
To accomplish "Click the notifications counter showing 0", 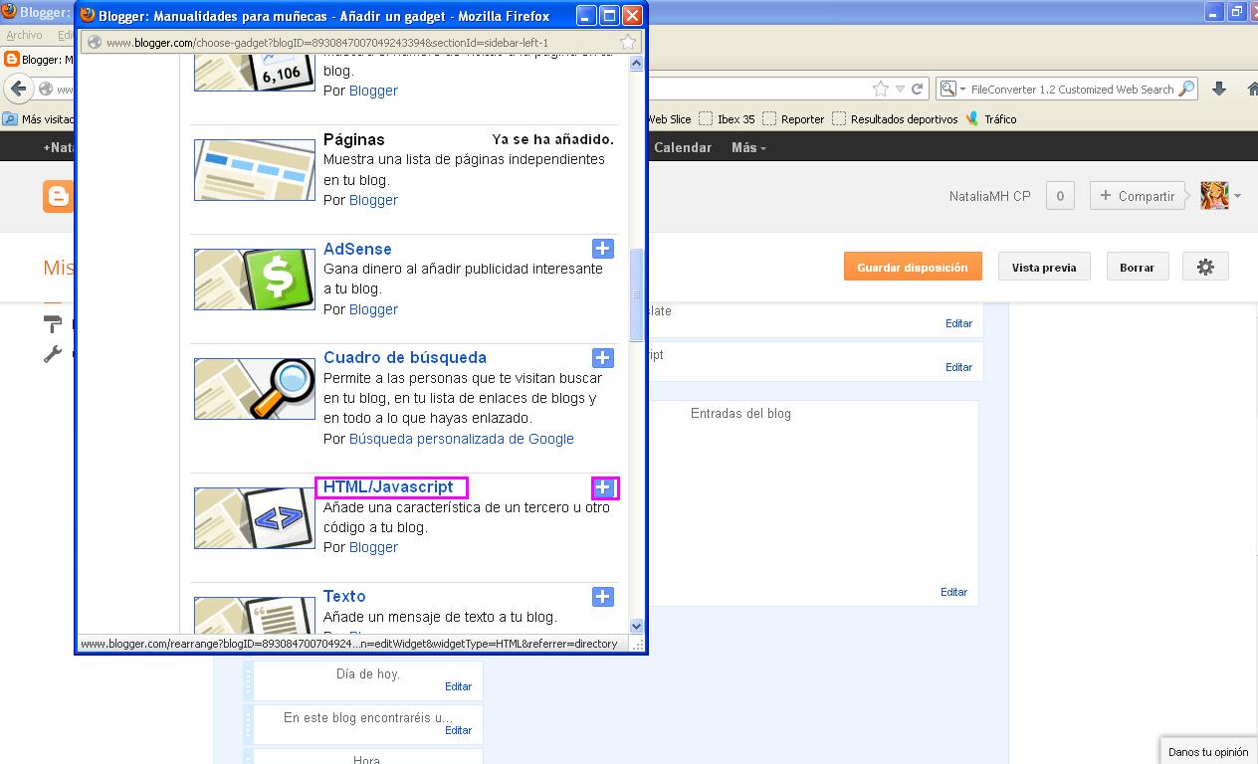I will 1059,196.
